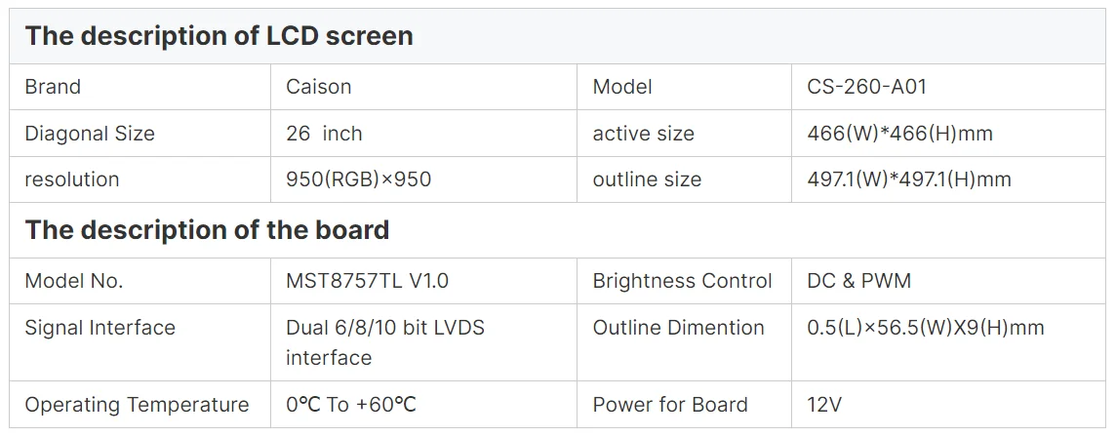This screenshot has height=437, width=1116.
Task: Select the 'resolution' label cell
Action: tap(72, 179)
